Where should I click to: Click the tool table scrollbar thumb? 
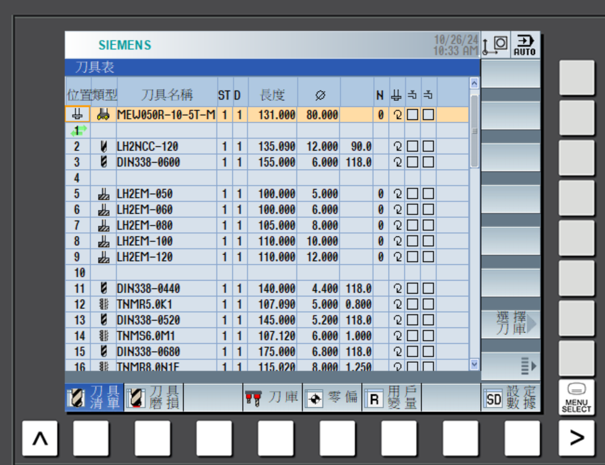click(474, 131)
